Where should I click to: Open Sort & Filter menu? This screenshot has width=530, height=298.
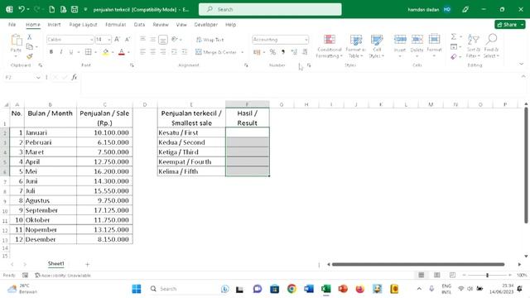(473, 46)
